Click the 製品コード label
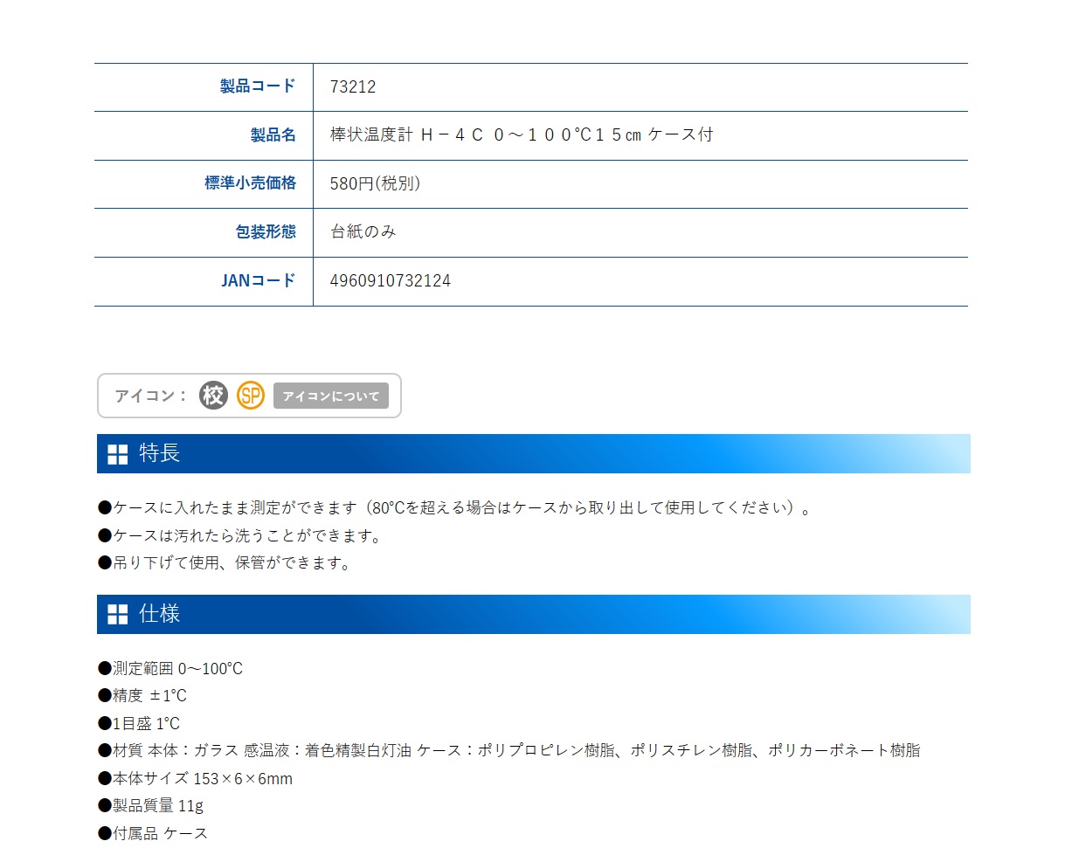Image resolution: width=1086 pixels, height=848 pixels. (258, 86)
